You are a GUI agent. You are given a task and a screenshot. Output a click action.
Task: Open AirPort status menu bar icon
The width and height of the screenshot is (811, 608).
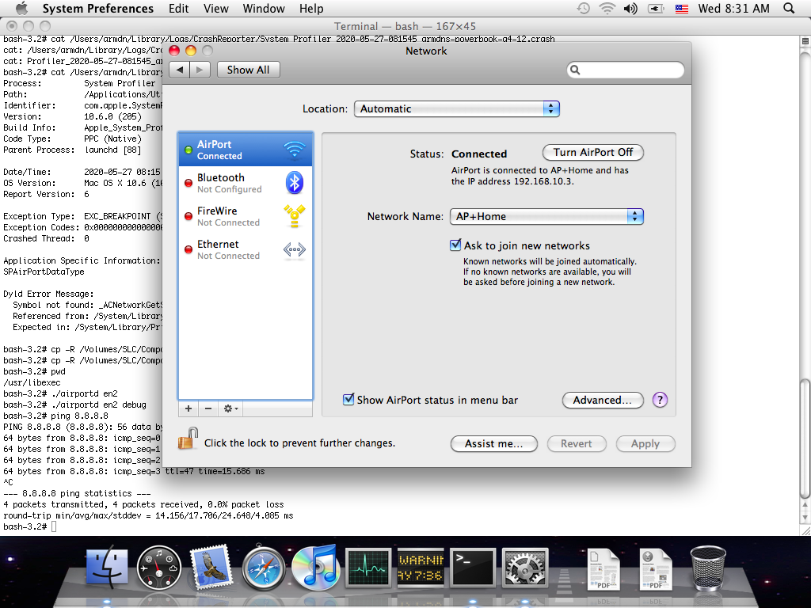pos(607,8)
